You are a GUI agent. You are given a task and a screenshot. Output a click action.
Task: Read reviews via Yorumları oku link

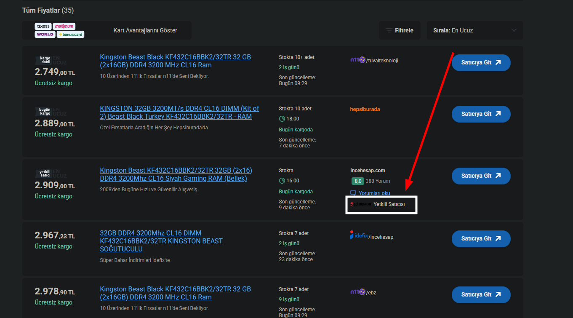tap(374, 193)
